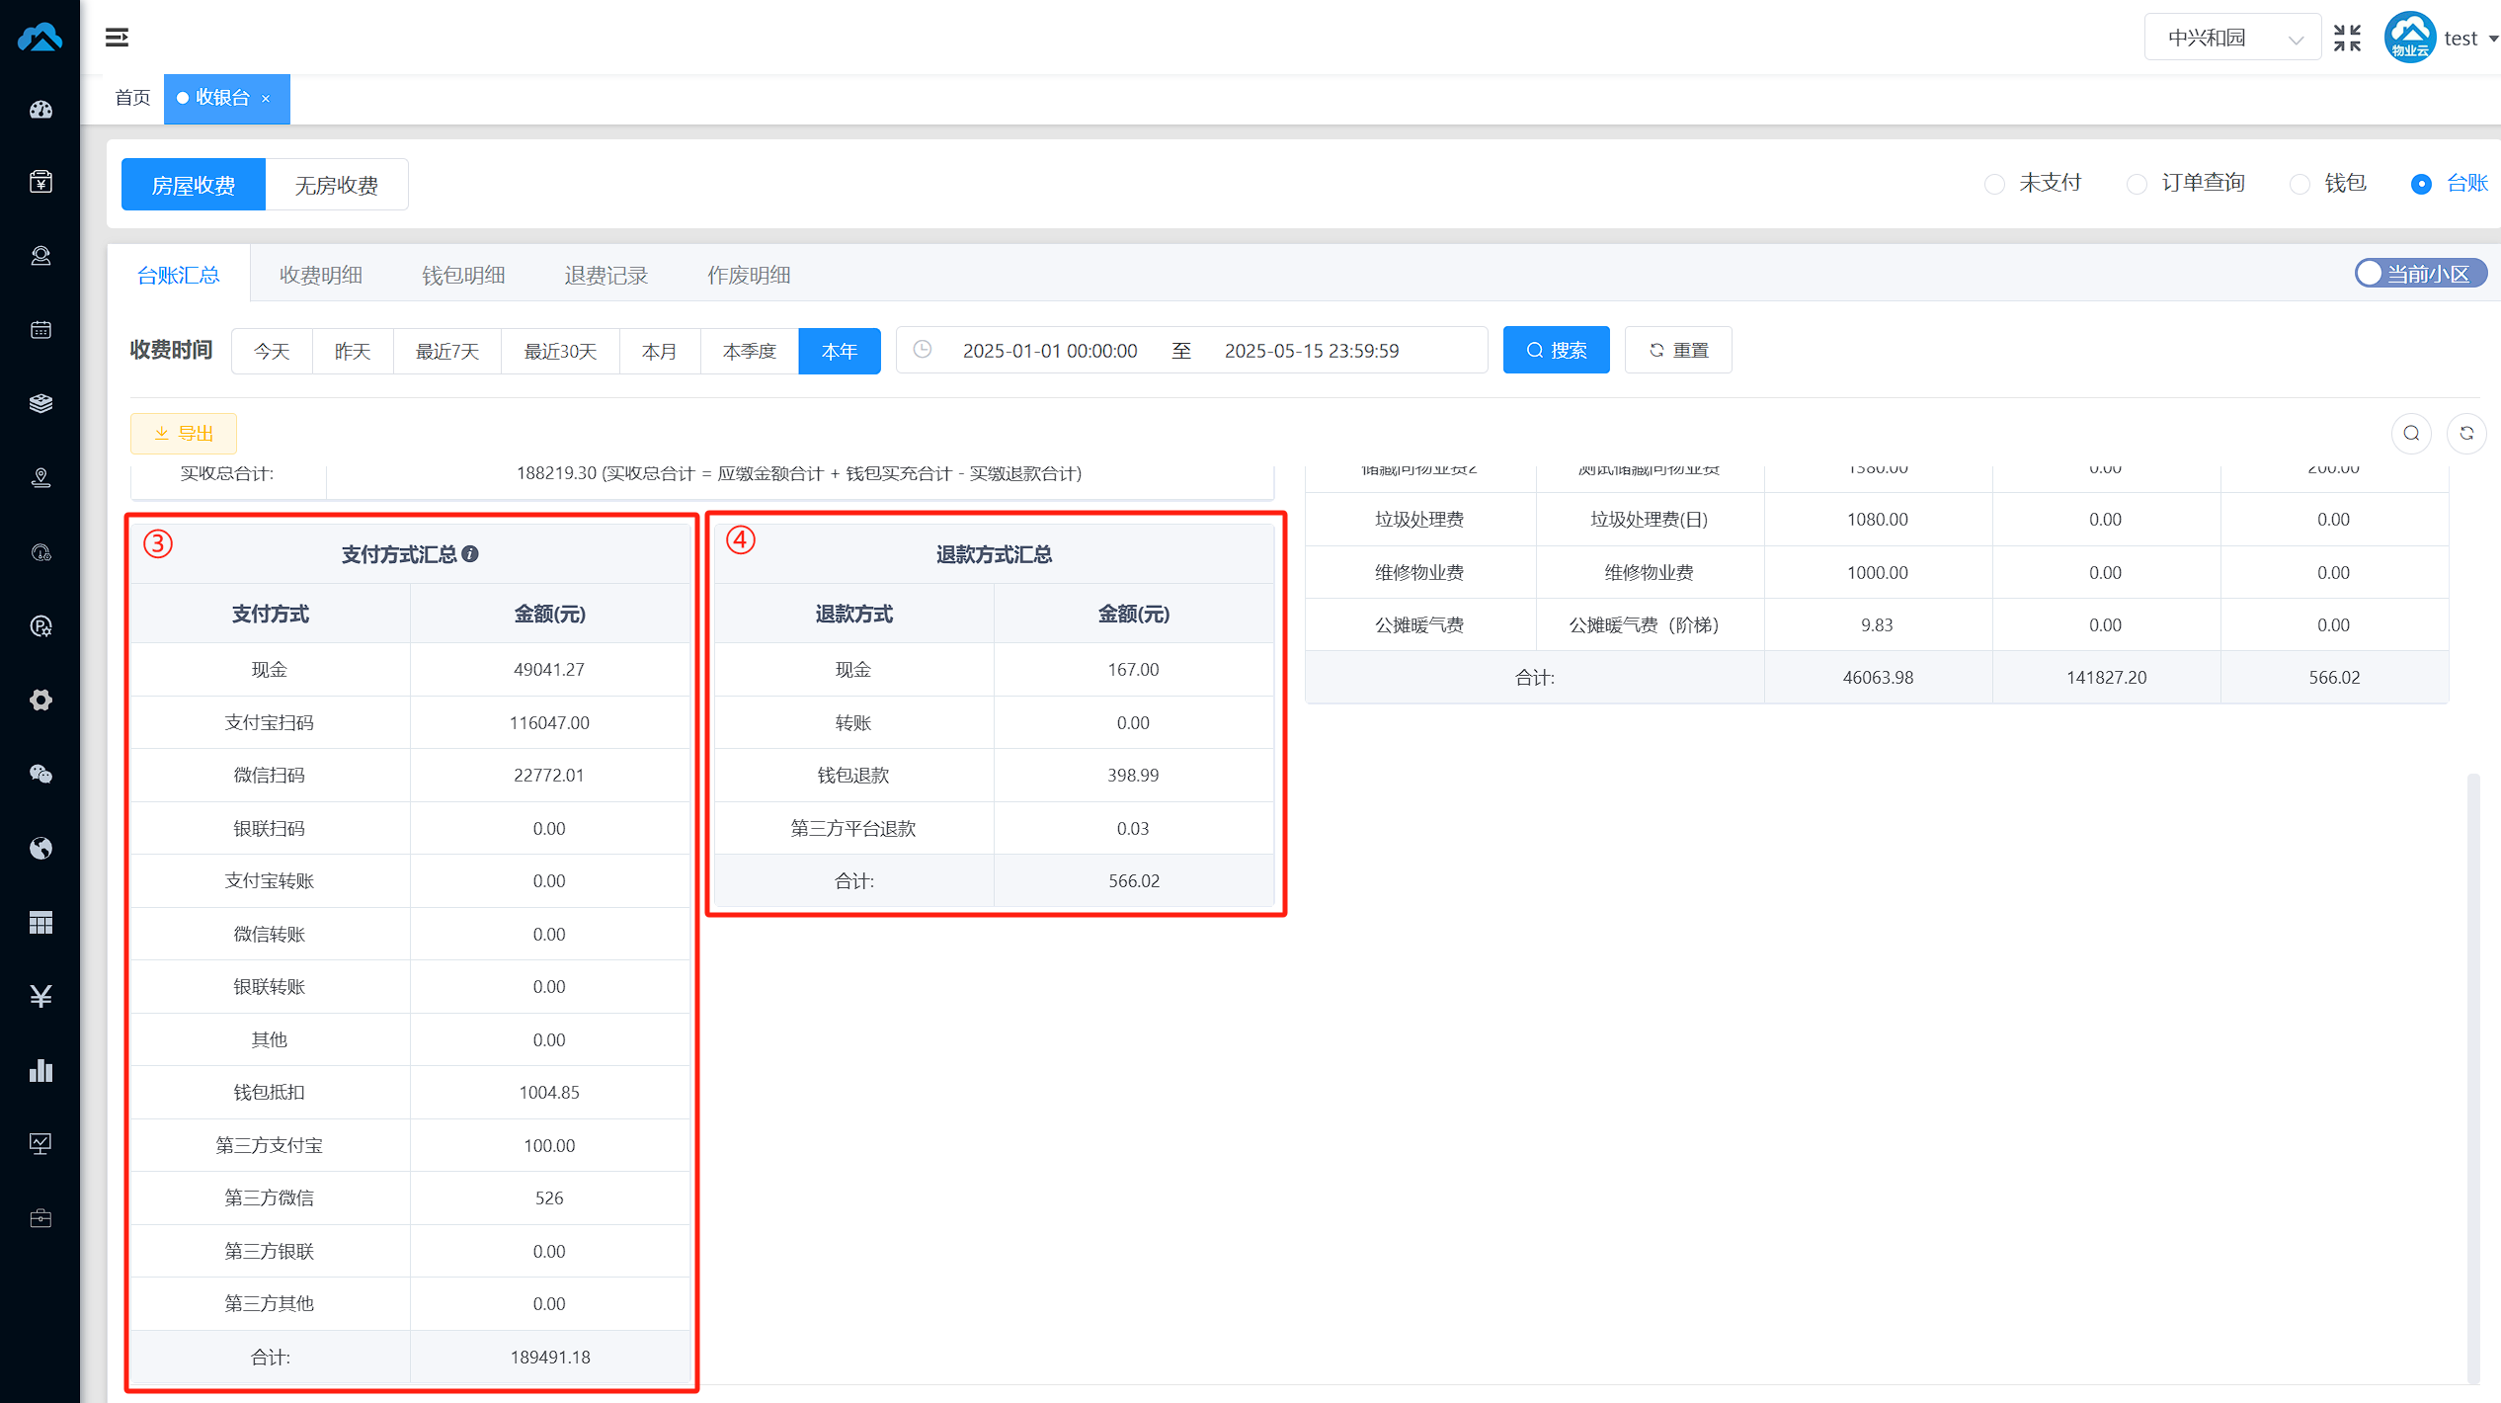Click the info icon beside 支付方式汇总
The width and height of the screenshot is (2501, 1403).
pos(470,554)
